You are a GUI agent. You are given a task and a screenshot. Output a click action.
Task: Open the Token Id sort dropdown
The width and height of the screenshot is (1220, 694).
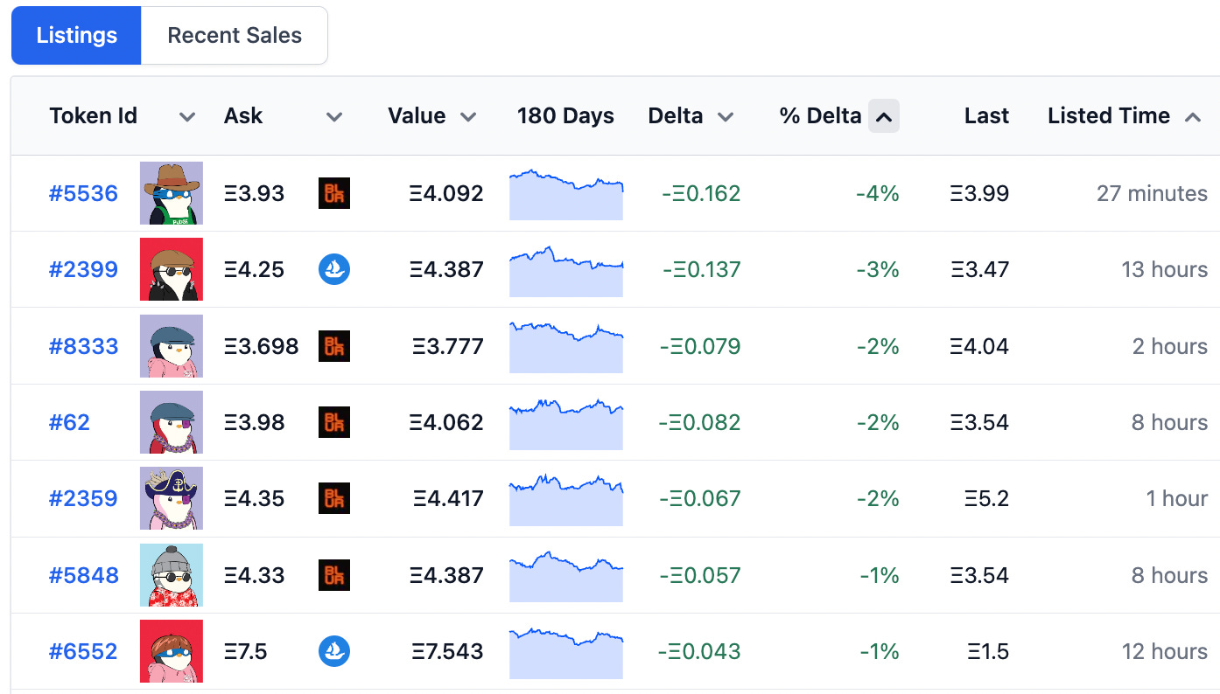186,115
